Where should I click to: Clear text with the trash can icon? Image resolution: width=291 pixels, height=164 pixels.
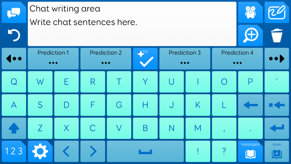pos(277,35)
